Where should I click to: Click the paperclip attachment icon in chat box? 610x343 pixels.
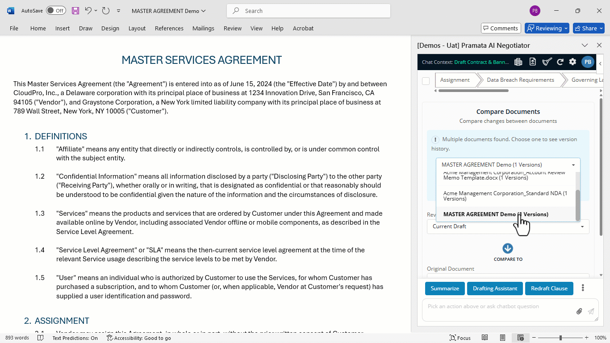579,311
